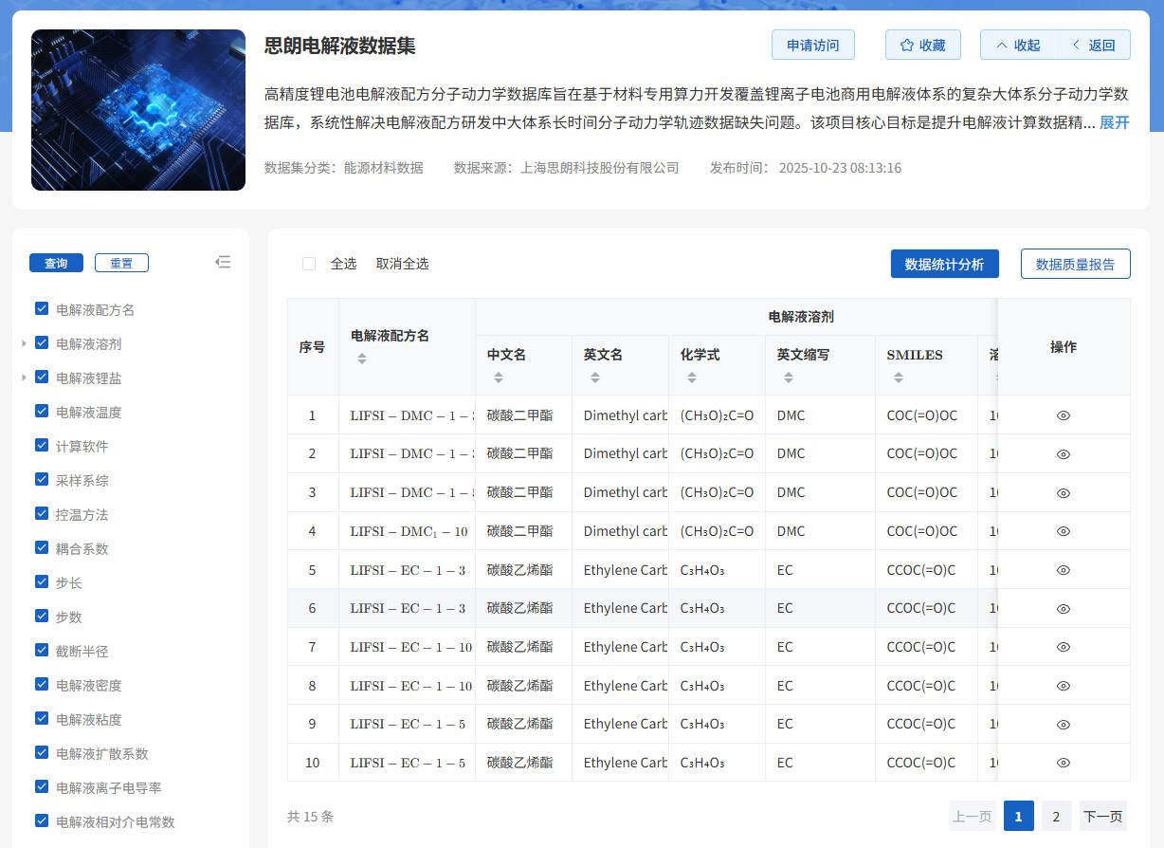
Task: Switch to page 2 of results
Action: (x=1056, y=816)
